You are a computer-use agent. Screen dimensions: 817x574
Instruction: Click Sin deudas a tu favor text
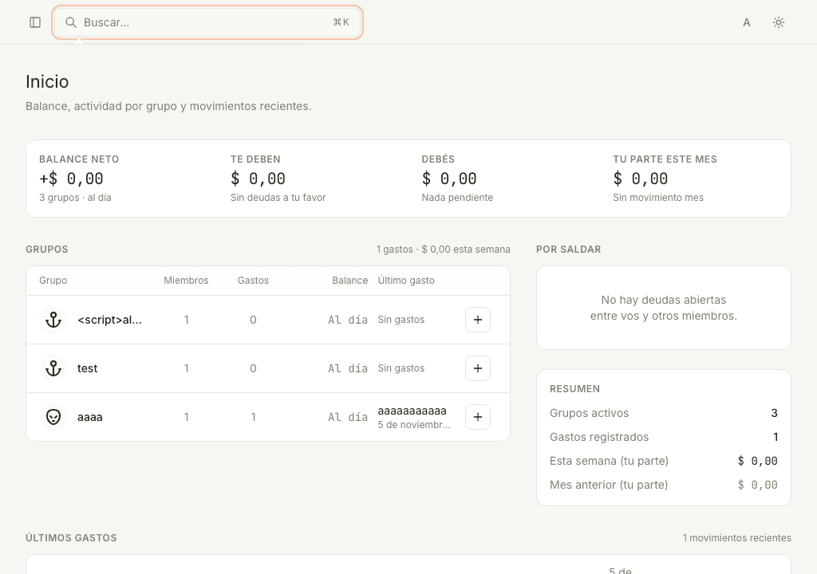click(278, 198)
